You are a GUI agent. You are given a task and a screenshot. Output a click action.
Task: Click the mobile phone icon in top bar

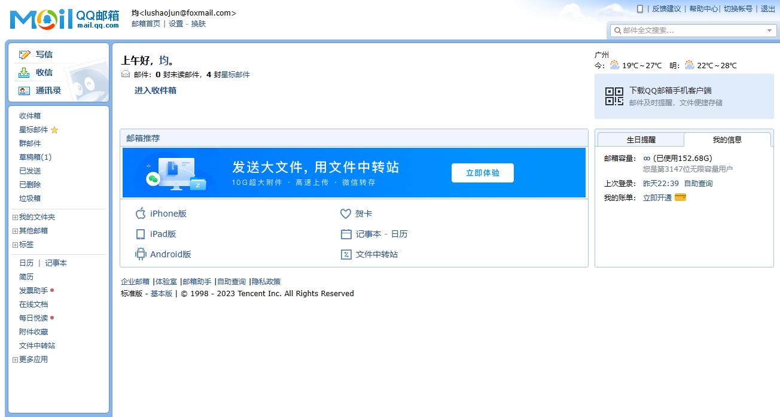click(640, 9)
